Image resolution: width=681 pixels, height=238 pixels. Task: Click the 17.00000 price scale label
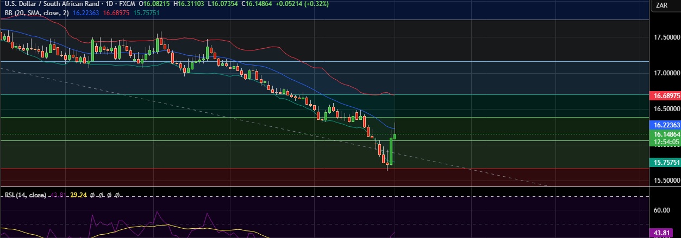[667, 73]
